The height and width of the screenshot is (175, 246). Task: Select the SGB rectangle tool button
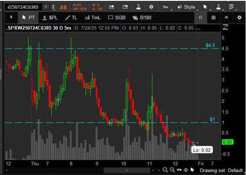117,18
